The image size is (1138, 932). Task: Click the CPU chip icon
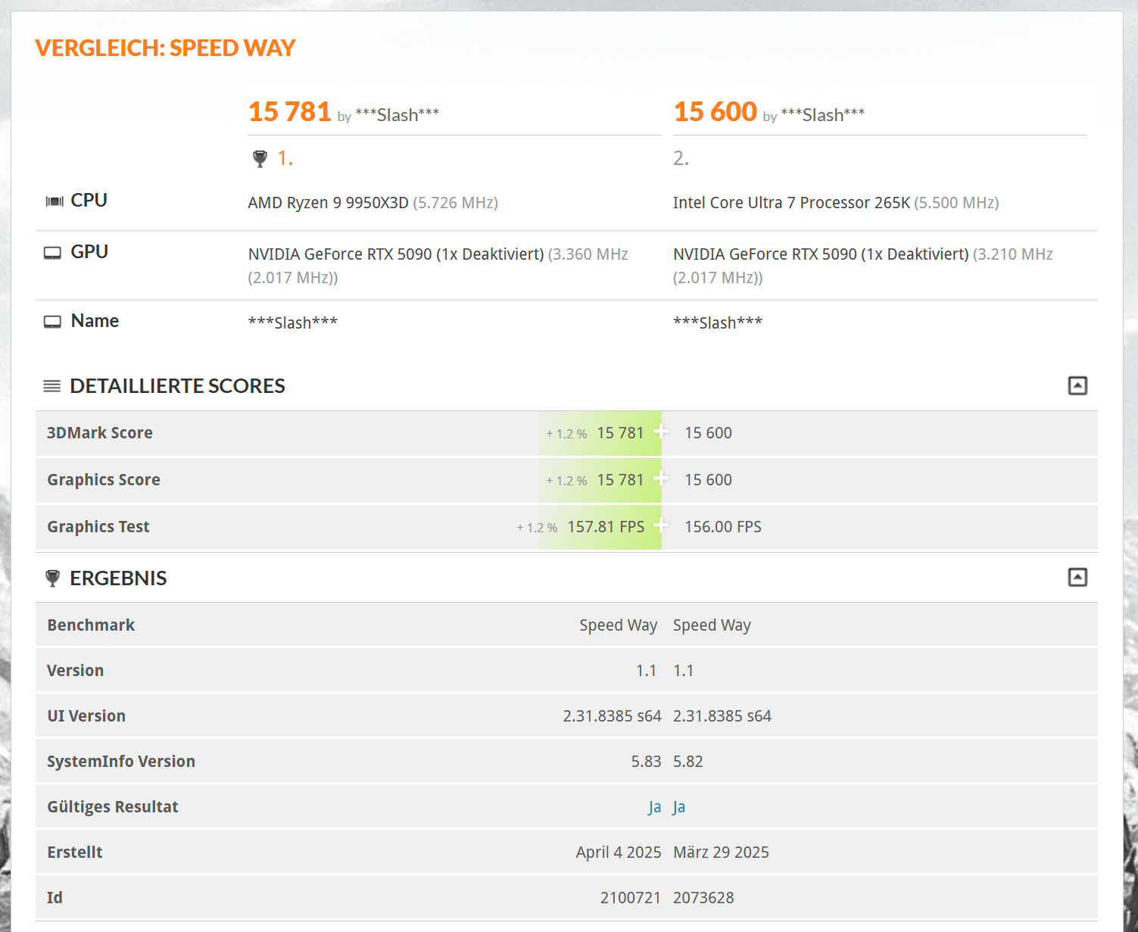click(x=54, y=201)
